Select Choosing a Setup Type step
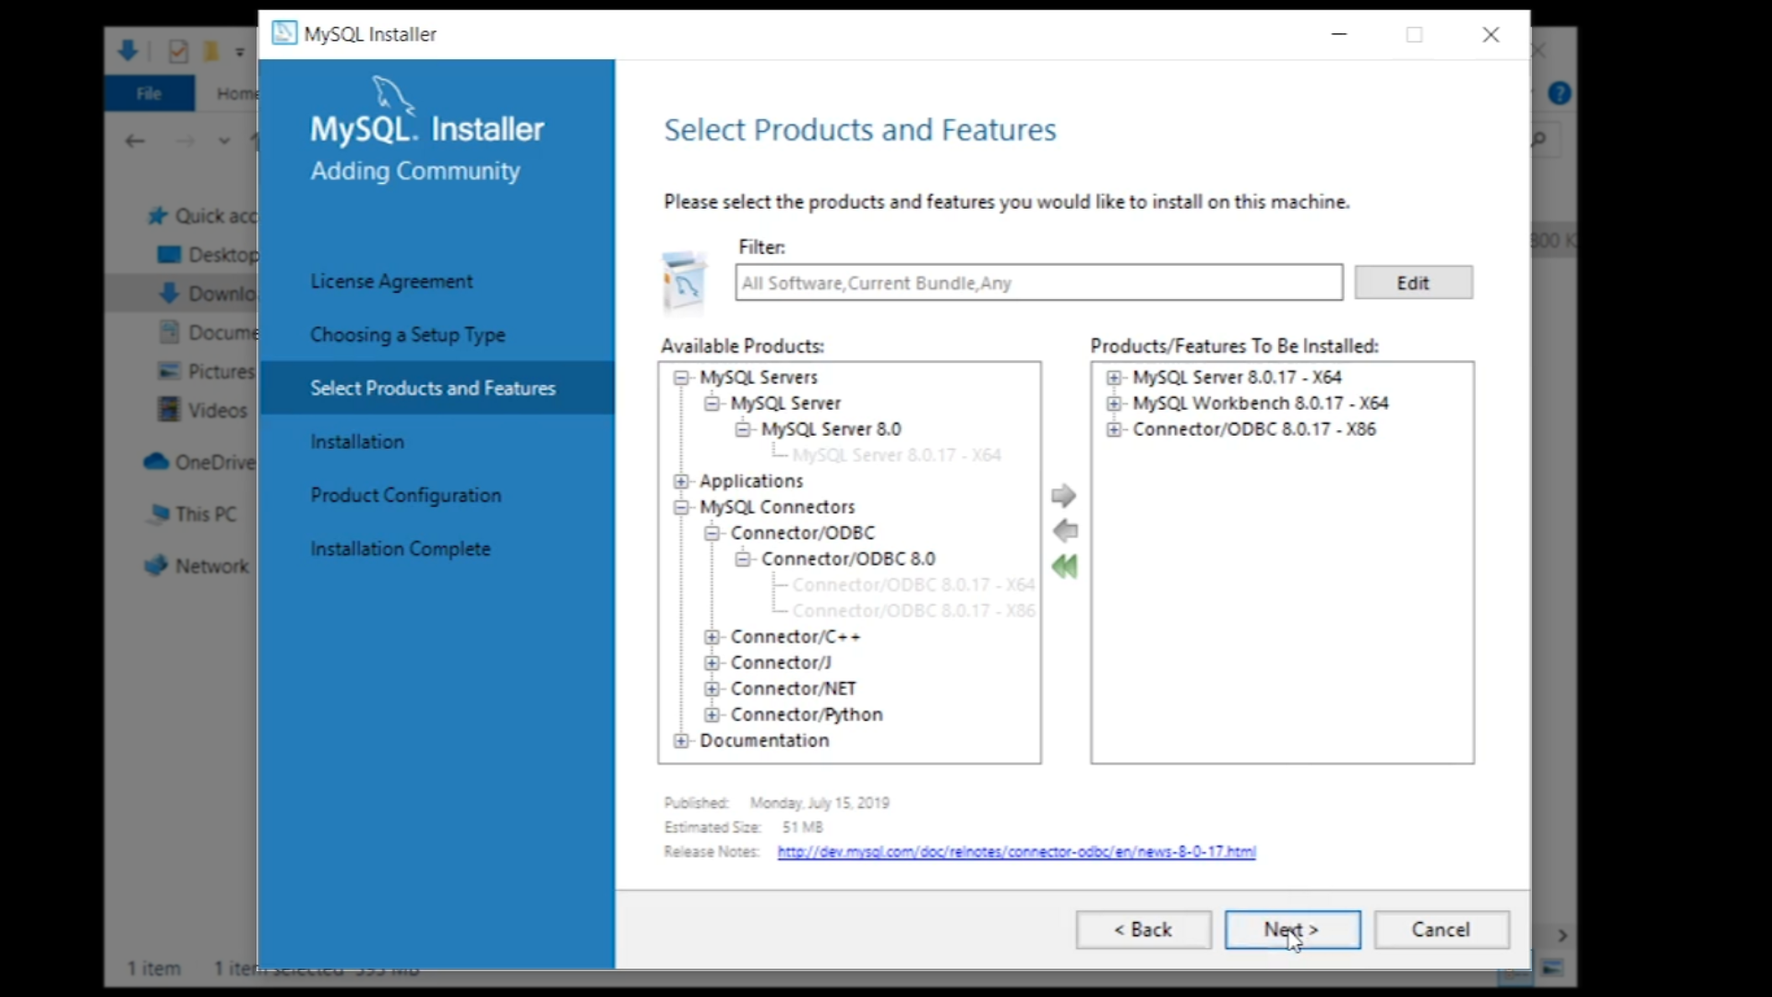This screenshot has height=997, width=1772. [x=407, y=334]
